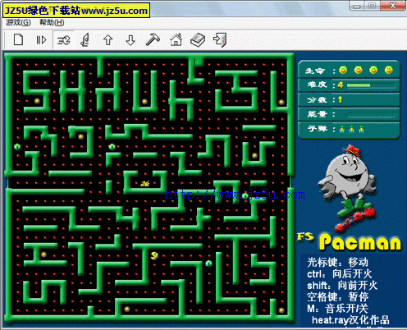407x330 pixels.
Task: Maximize the game window
Action: pyautogui.click(x=372, y=6)
